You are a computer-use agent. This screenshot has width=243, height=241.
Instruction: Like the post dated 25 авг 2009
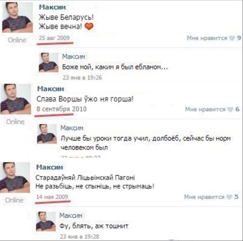coord(232,38)
